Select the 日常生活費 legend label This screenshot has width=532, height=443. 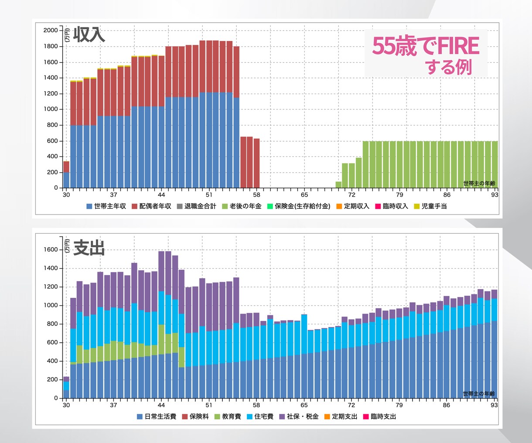point(160,416)
